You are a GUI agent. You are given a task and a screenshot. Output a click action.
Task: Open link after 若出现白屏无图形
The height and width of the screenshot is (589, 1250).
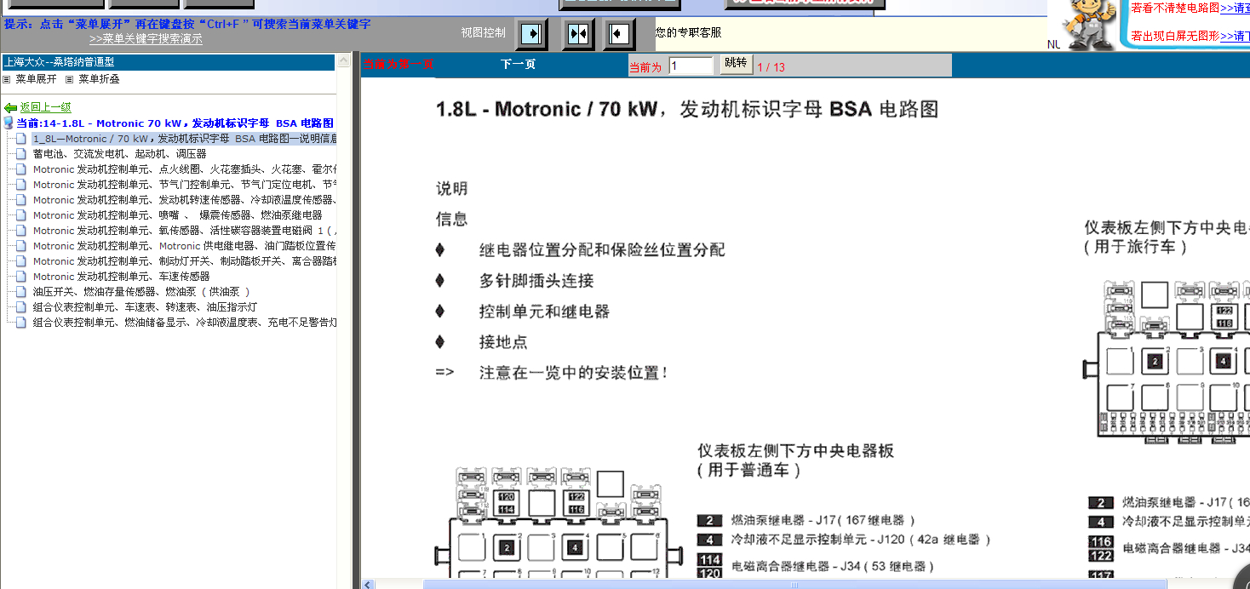[x=1235, y=37]
